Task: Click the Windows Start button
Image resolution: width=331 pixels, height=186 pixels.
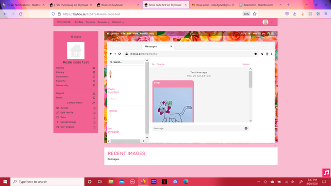Action: 5,181
